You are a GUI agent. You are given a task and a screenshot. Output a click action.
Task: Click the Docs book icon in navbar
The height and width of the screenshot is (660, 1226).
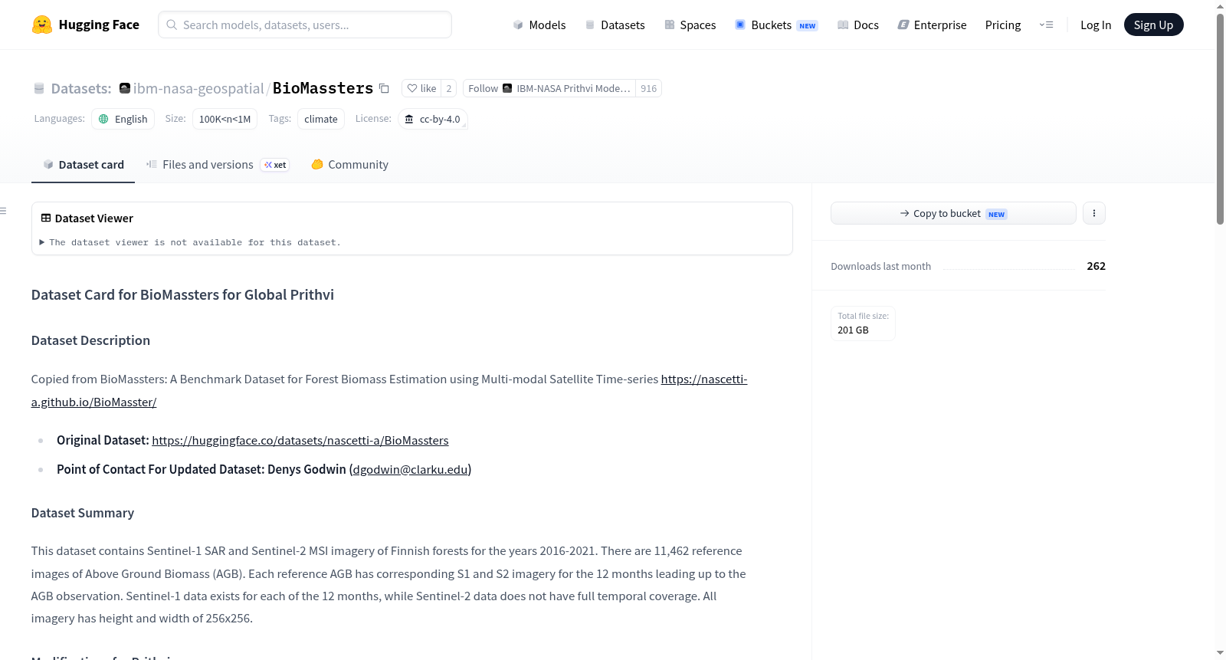click(x=843, y=25)
